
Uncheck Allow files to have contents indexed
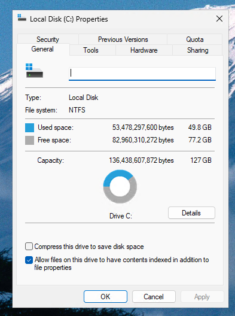[29, 260]
